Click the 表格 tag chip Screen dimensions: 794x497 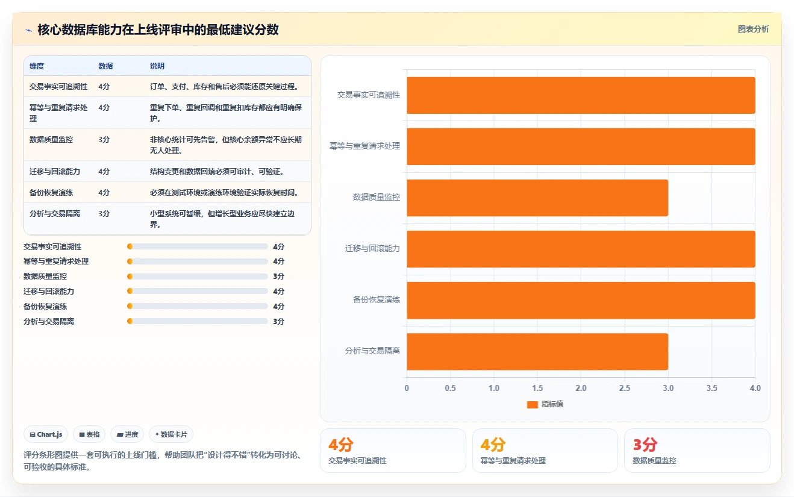click(x=89, y=434)
